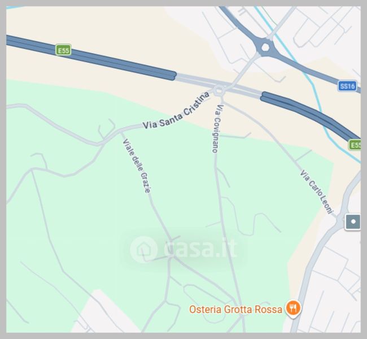Click the casa.it watermark text
Viewport: 367px width, 339px height.
click(201, 249)
